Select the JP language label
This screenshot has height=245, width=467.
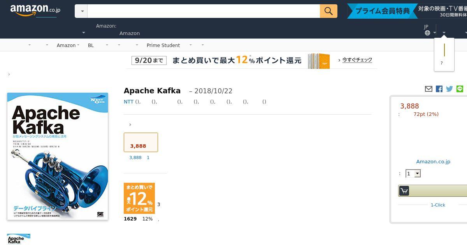[426, 27]
